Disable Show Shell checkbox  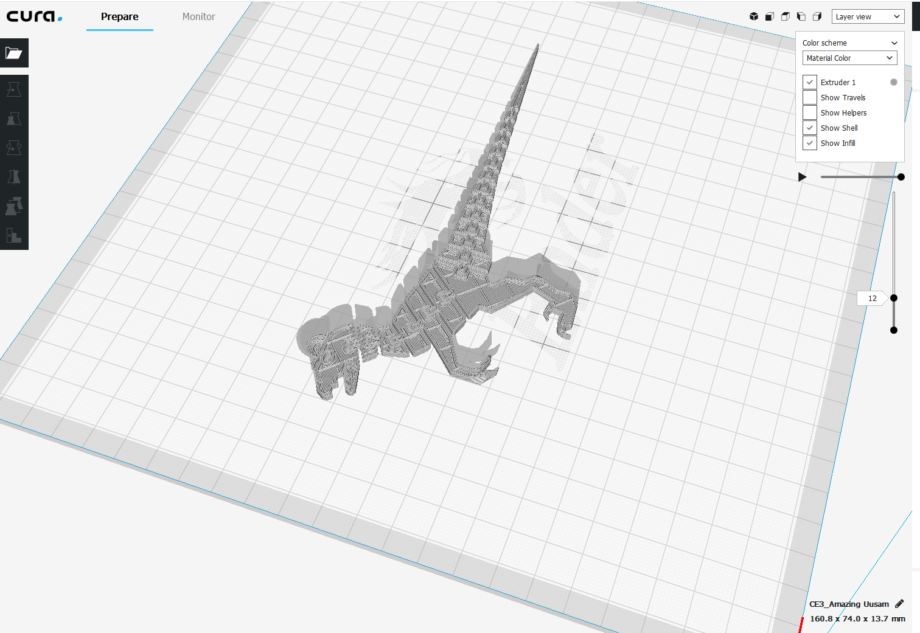810,128
